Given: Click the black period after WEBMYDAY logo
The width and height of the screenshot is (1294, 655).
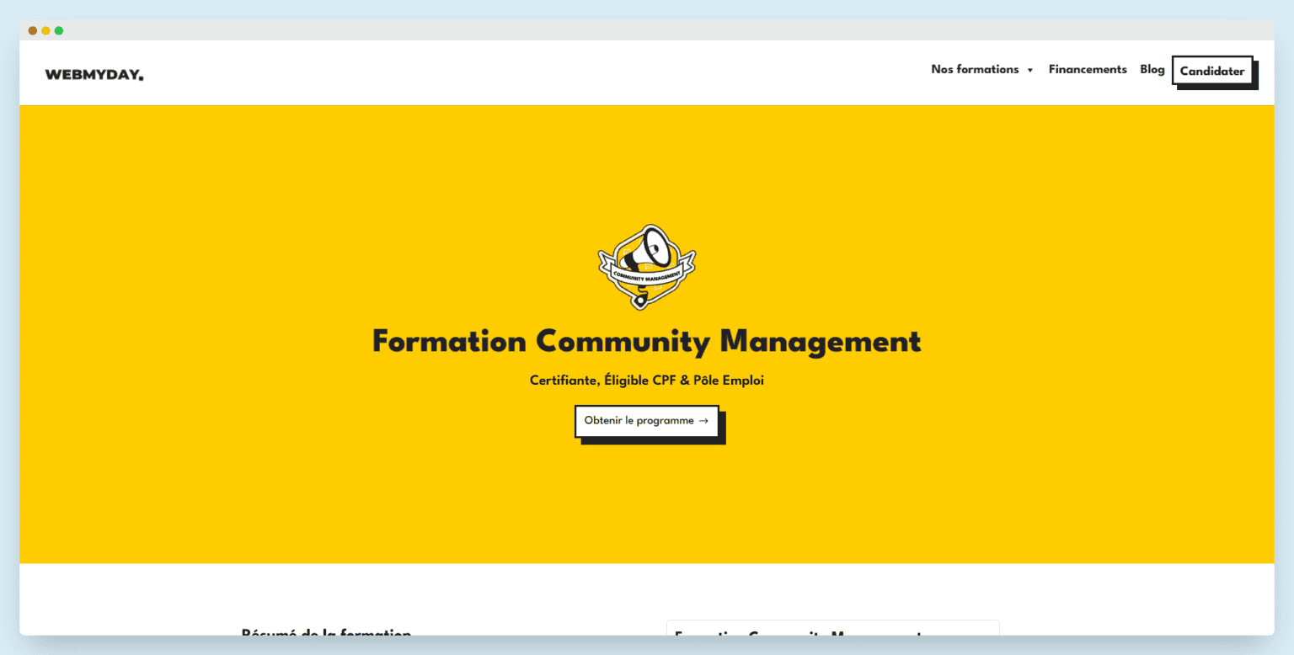Looking at the screenshot, I should coord(142,77).
